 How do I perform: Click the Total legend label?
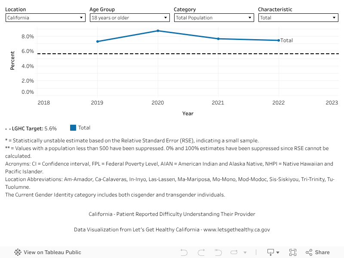tap(84, 128)
